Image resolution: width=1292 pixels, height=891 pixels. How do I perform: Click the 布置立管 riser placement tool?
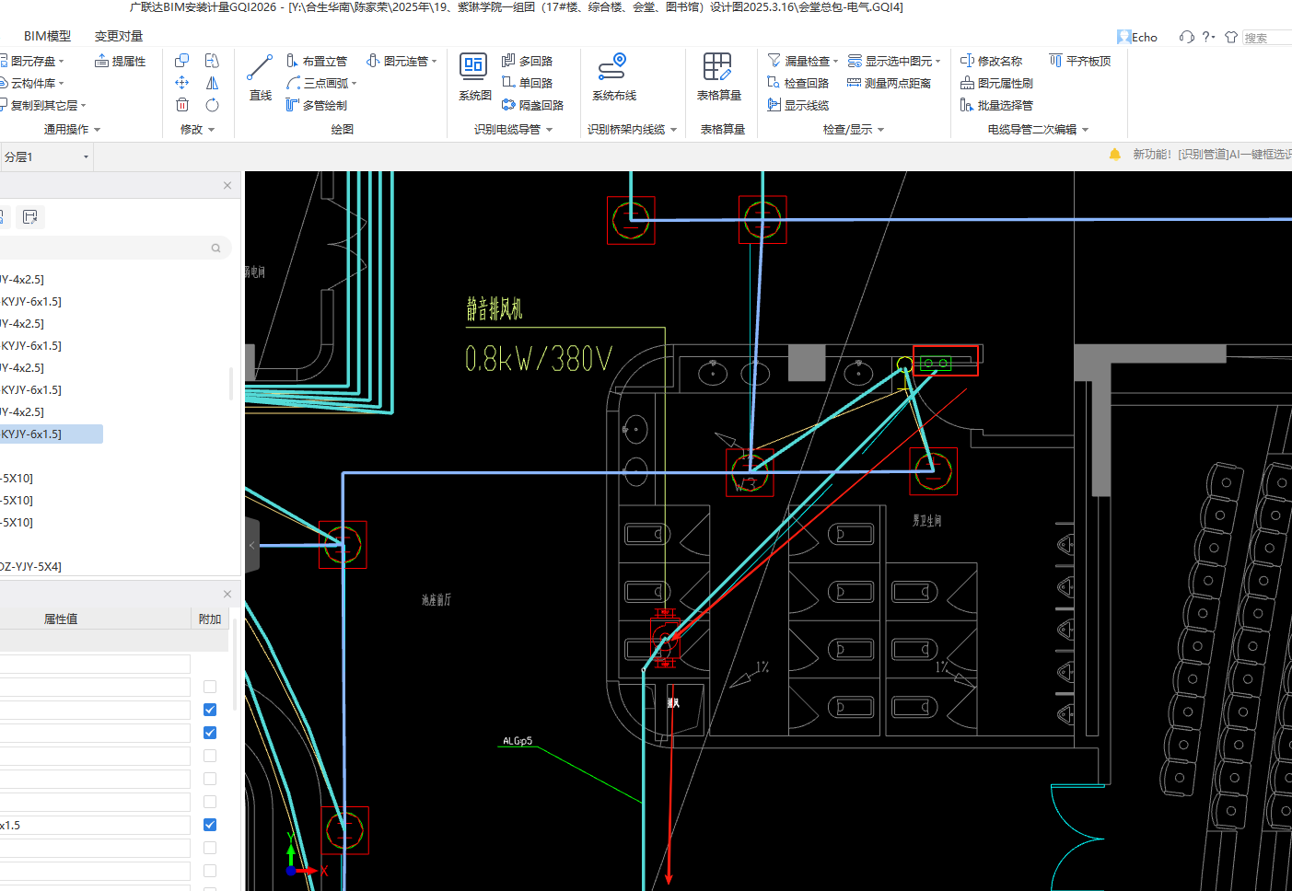coord(316,61)
